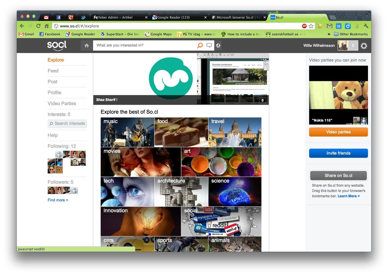The height and width of the screenshot is (275, 388).
Task: Expand the hidden bookmarks overflow chevron
Action: 329,34
